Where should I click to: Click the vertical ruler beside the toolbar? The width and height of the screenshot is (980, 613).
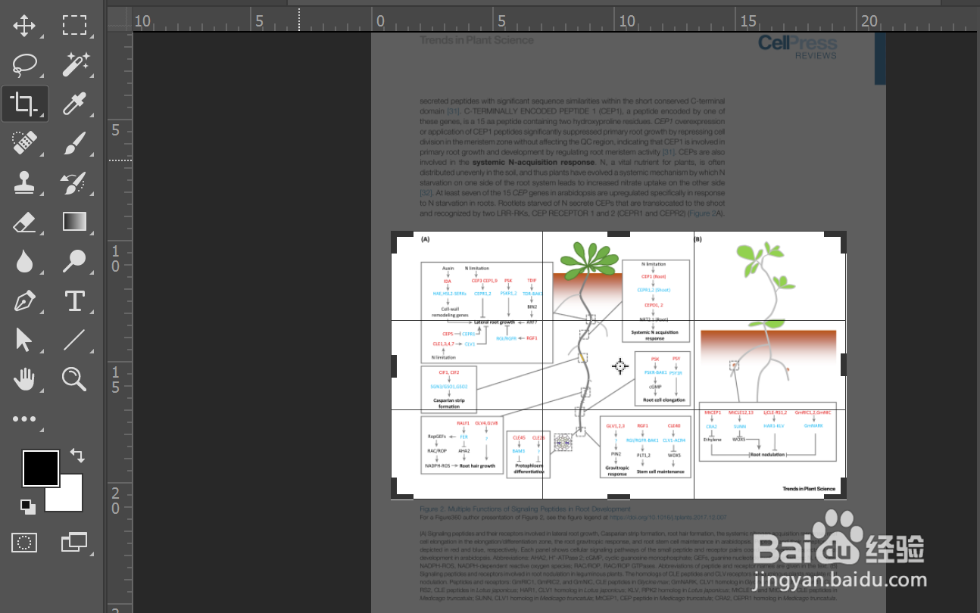coord(120,322)
